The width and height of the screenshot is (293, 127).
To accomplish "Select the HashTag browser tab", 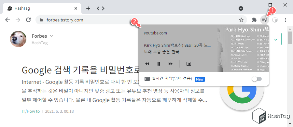I will click(42, 8).
